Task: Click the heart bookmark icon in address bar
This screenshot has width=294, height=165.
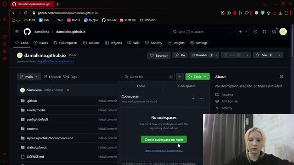Action: (x=247, y=13)
